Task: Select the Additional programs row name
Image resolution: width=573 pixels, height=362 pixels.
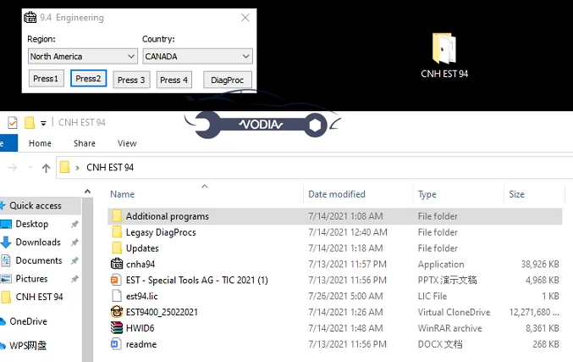Action: [x=168, y=216]
